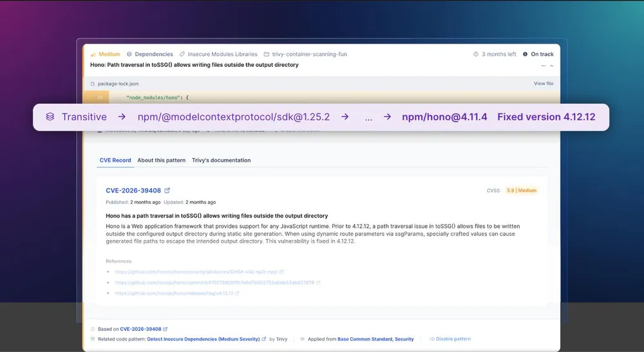Image resolution: width=644 pixels, height=352 pixels.
Task: Open the hono releases tag v4.12.12 link
Action: 174,293
